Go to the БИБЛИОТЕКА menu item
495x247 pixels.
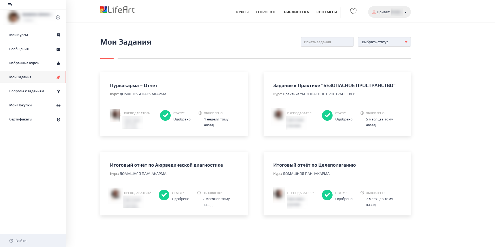click(296, 12)
